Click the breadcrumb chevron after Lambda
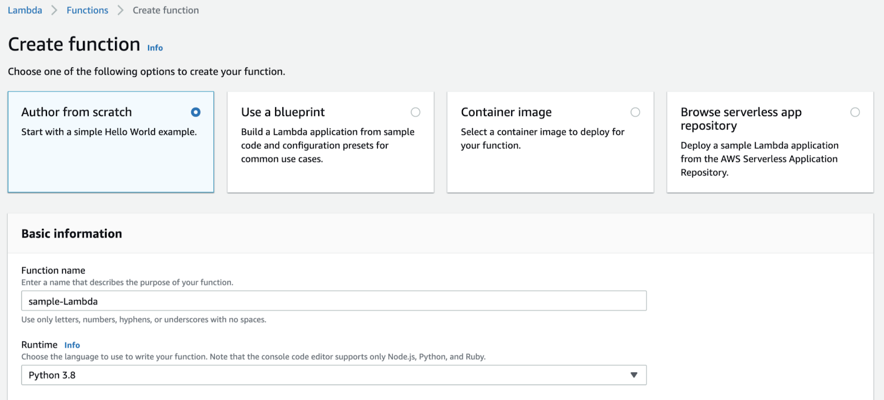884x400 pixels. 54,10
